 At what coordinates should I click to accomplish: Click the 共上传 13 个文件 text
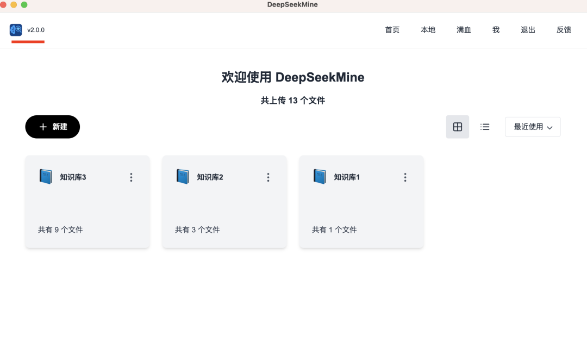(x=293, y=101)
